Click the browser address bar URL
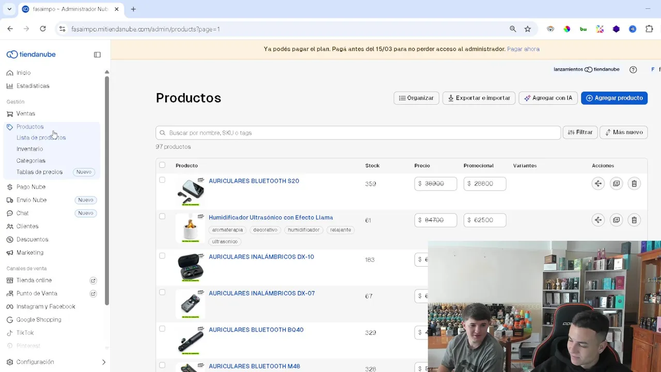This screenshot has height=372, width=661. click(x=146, y=29)
